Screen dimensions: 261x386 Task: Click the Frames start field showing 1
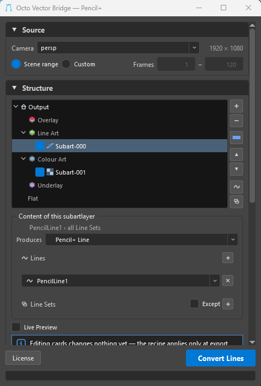[x=176, y=64]
